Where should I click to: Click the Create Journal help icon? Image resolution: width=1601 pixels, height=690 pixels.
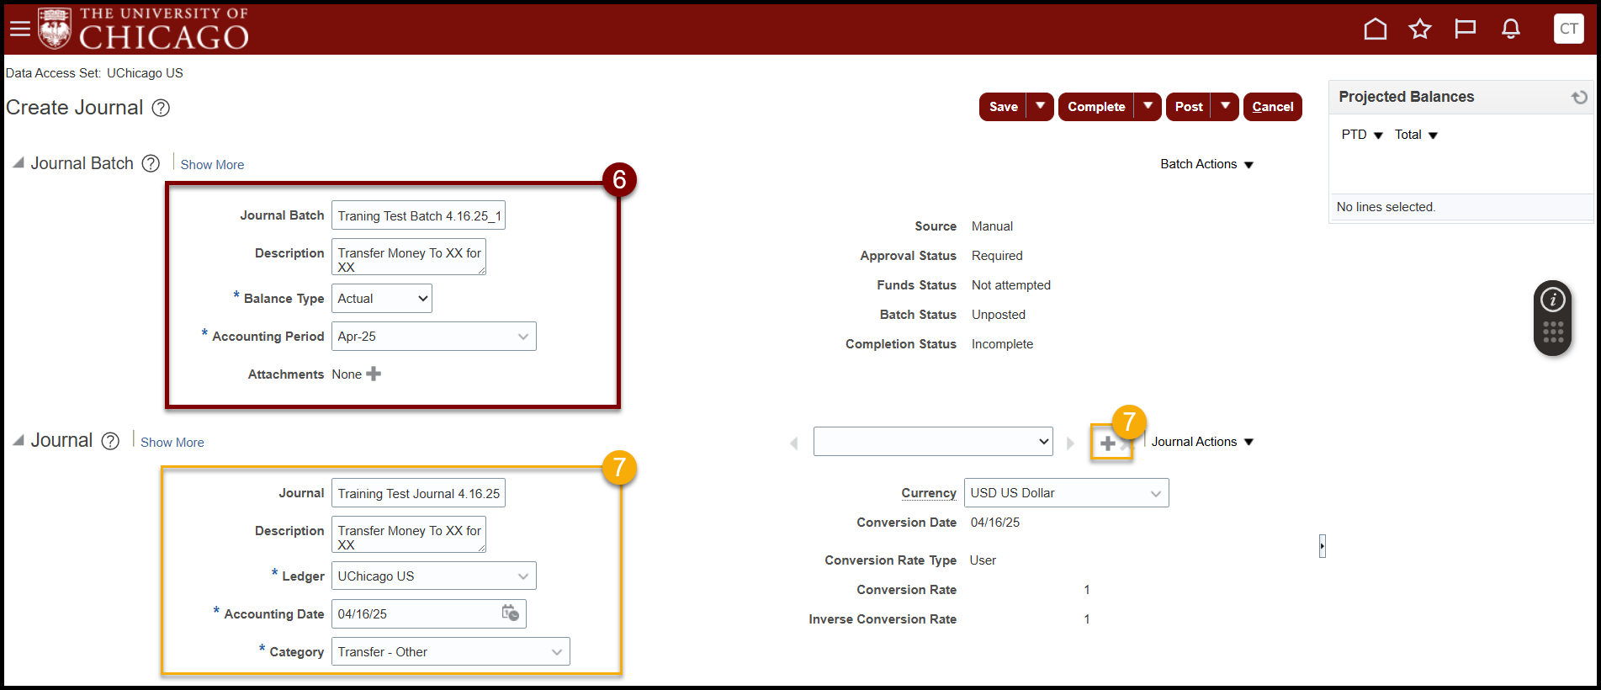coord(161,108)
